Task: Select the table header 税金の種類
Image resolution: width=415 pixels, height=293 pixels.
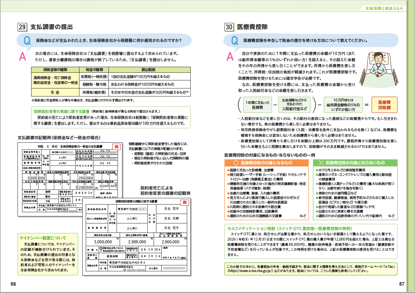Action: [94, 70]
